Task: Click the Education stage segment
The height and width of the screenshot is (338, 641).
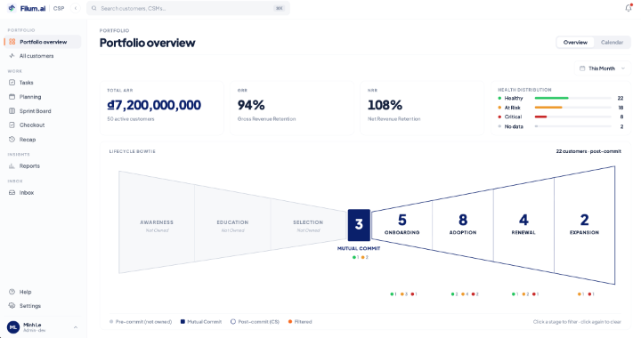Action: (x=232, y=222)
